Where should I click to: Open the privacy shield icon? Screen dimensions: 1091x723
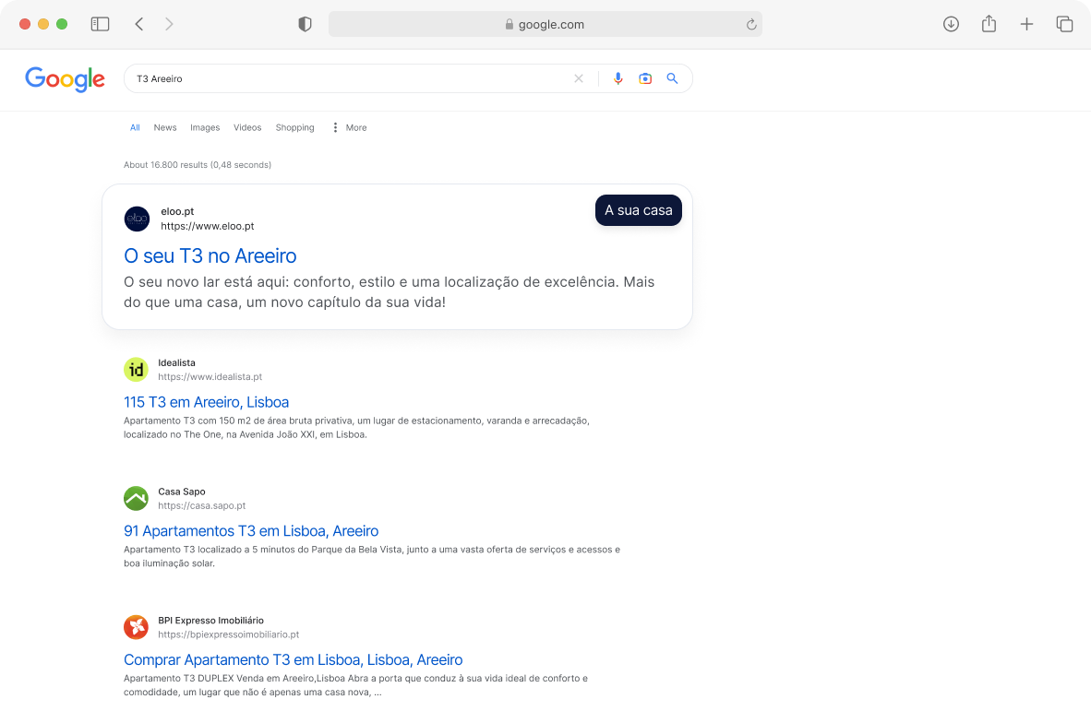tap(305, 24)
